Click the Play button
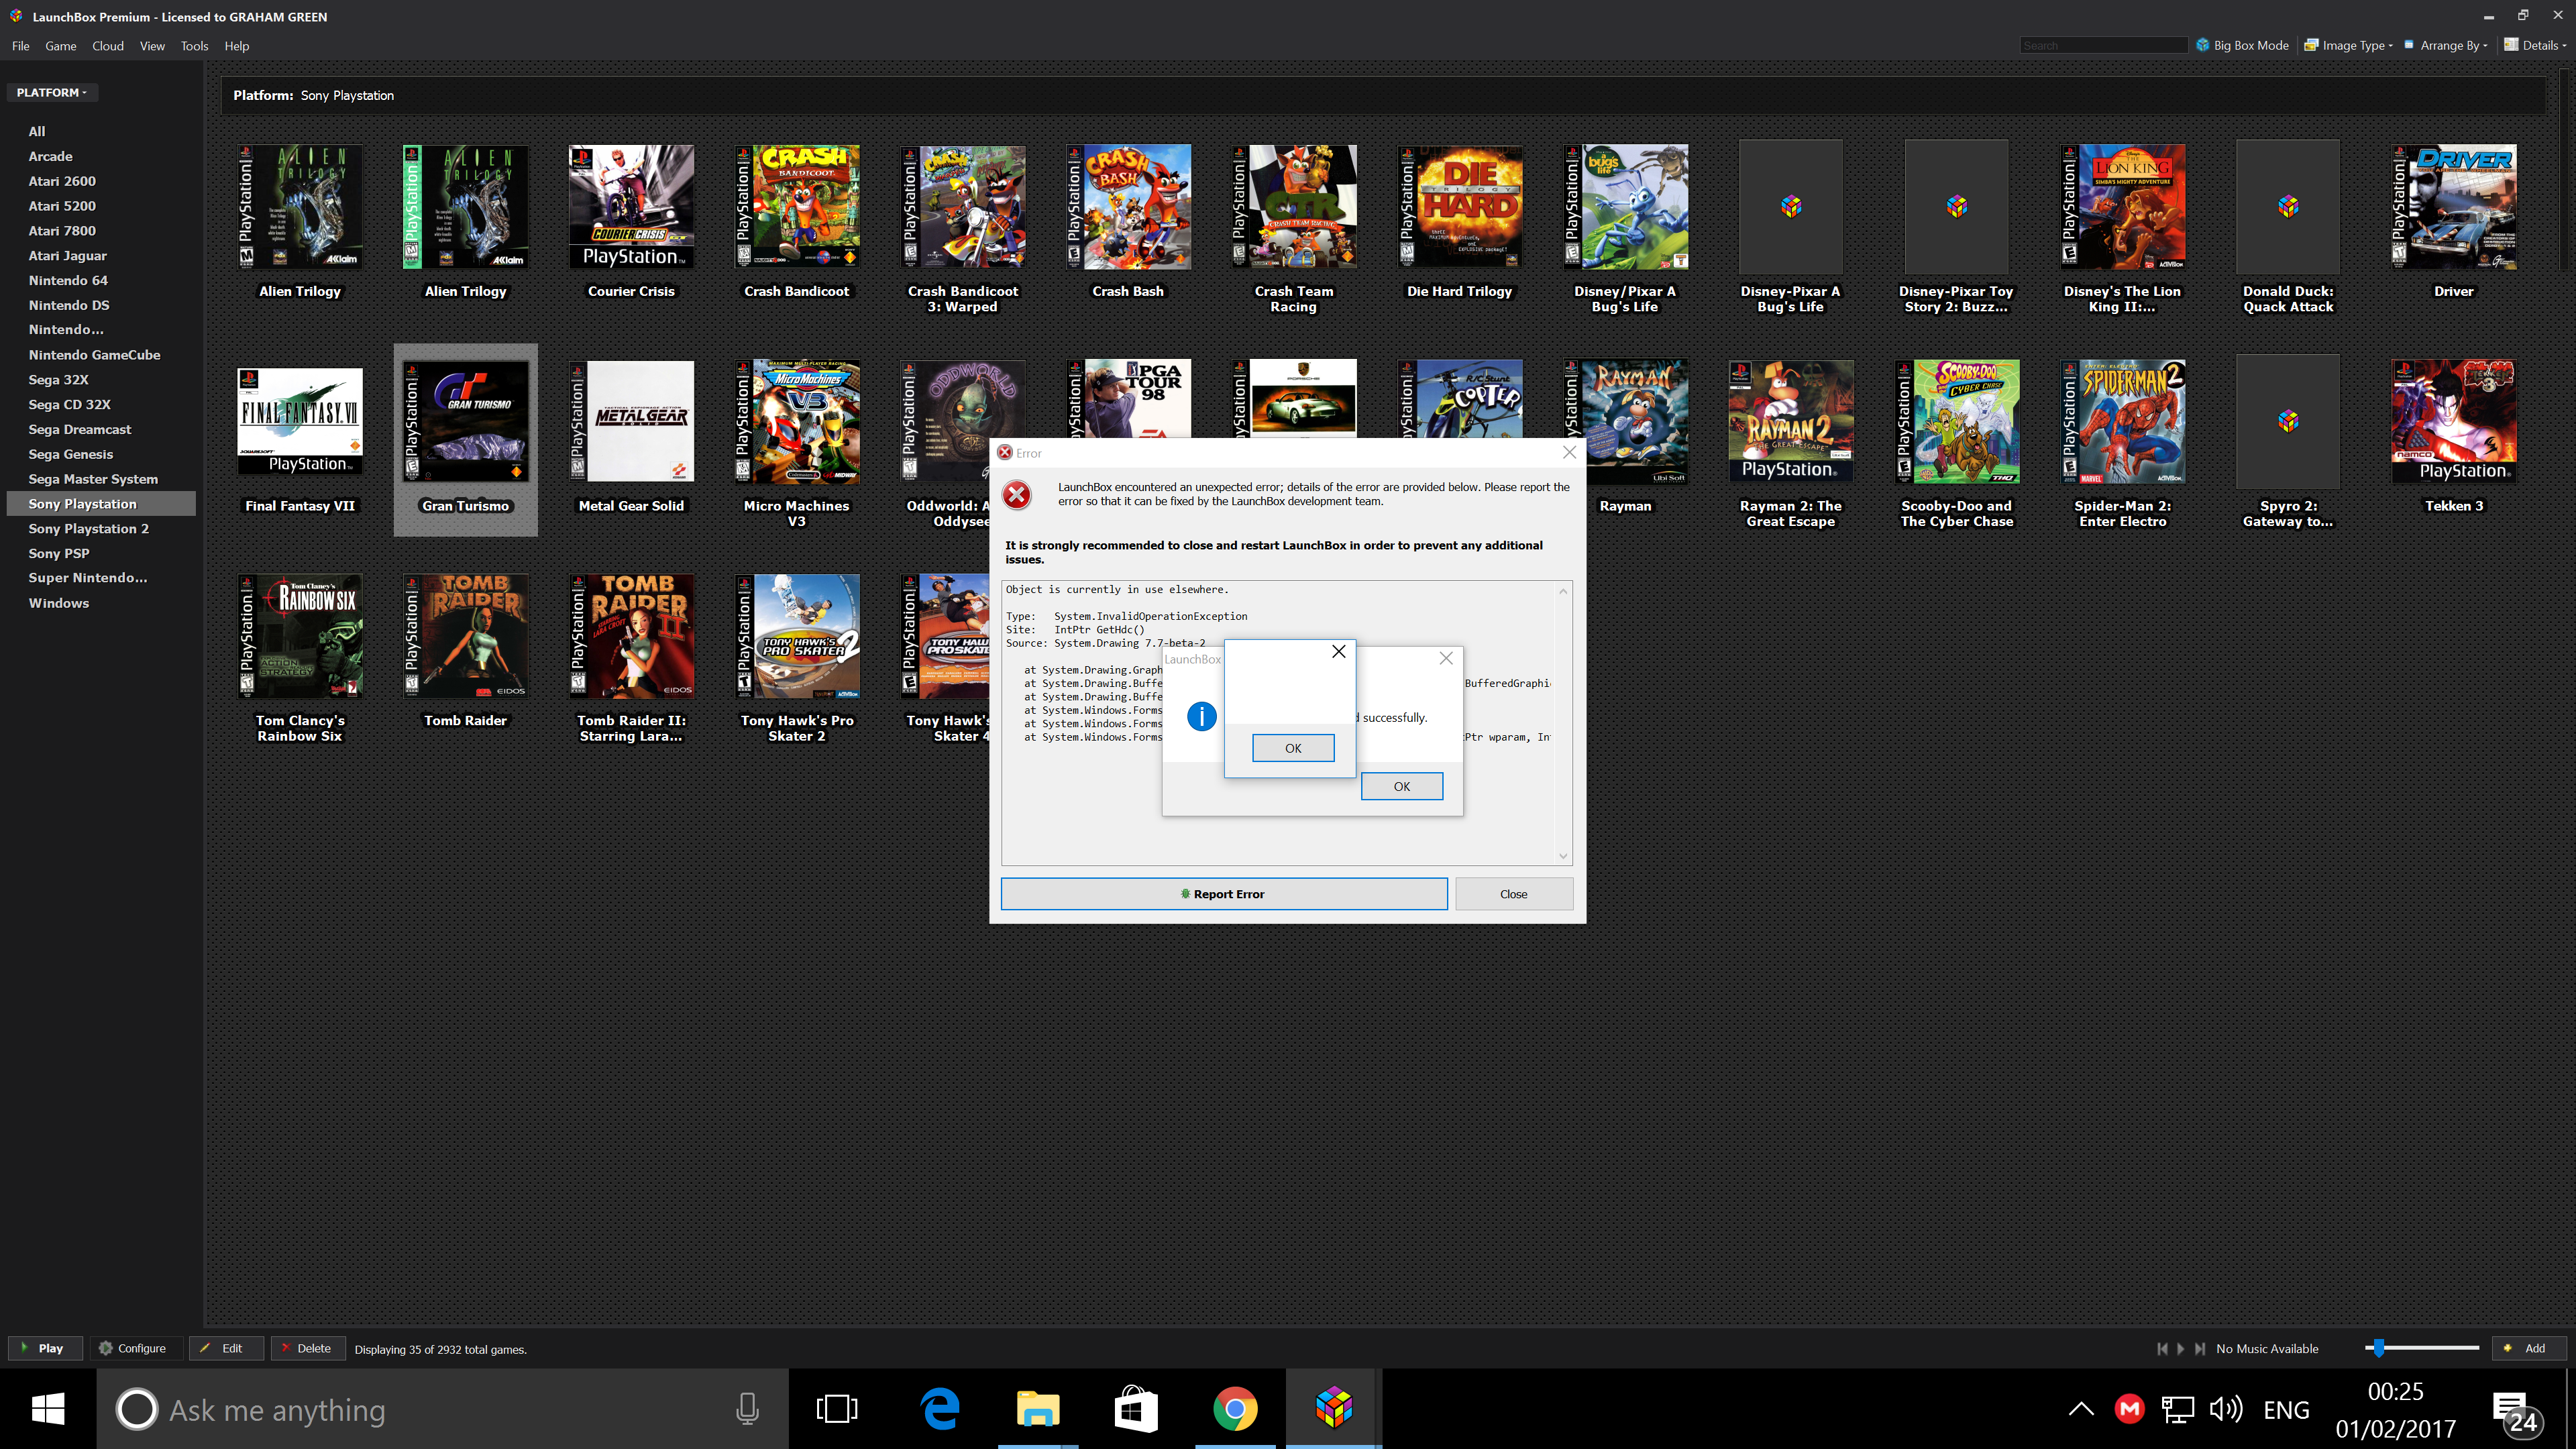 click(45, 1348)
